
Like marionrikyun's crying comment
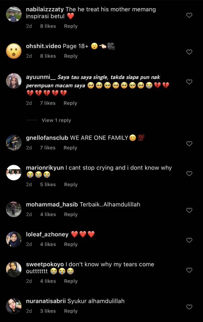tap(189, 174)
